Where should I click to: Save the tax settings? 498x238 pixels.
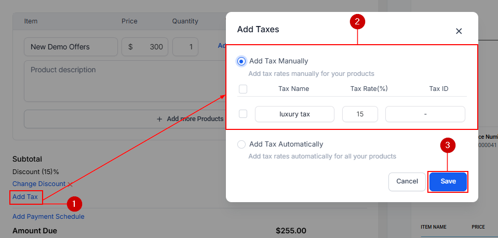point(448,181)
